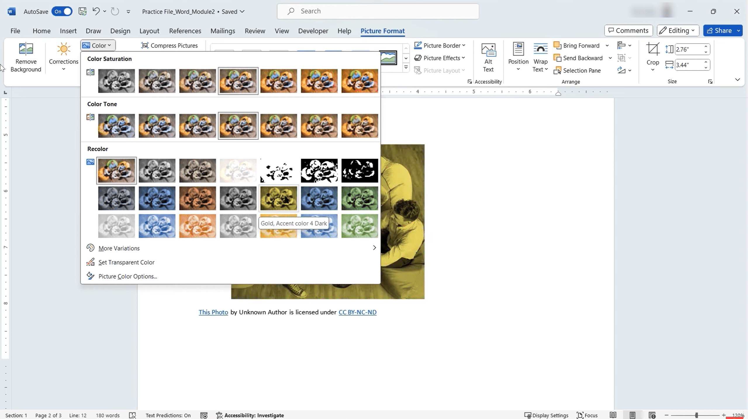Open the References tab

[185, 31]
